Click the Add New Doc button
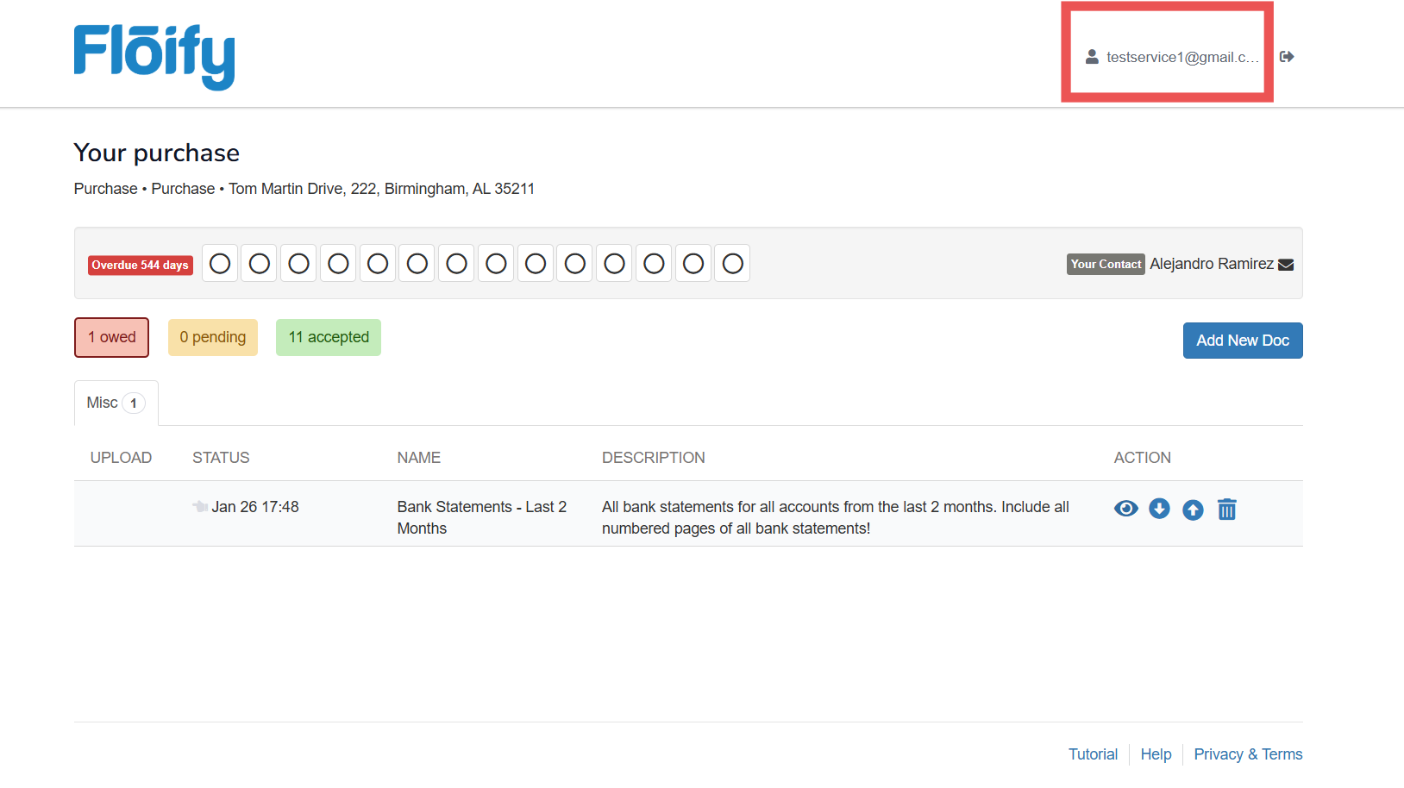Screen dimensions: 1404x788 (x=1242, y=341)
